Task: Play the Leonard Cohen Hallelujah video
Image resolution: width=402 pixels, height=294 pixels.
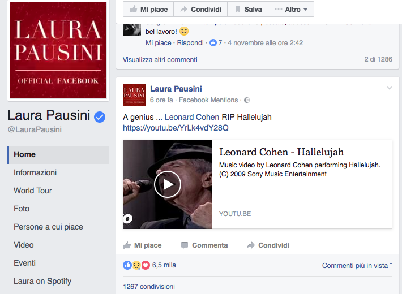Action: click(168, 184)
